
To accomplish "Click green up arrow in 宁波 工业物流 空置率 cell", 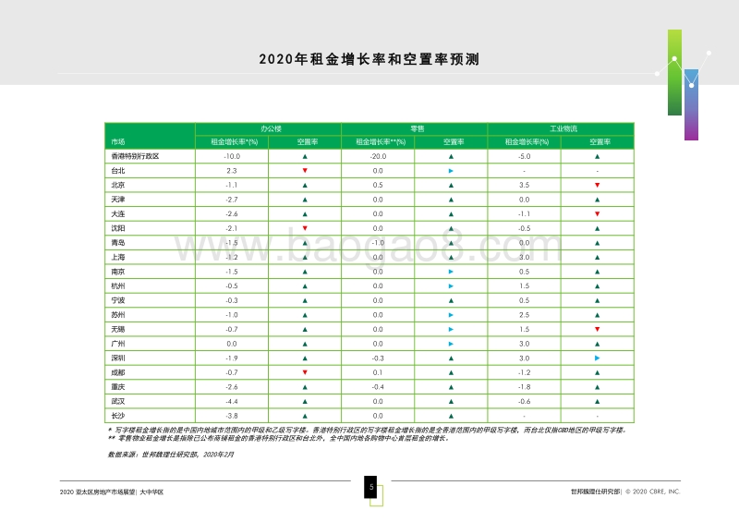I will 597,300.
